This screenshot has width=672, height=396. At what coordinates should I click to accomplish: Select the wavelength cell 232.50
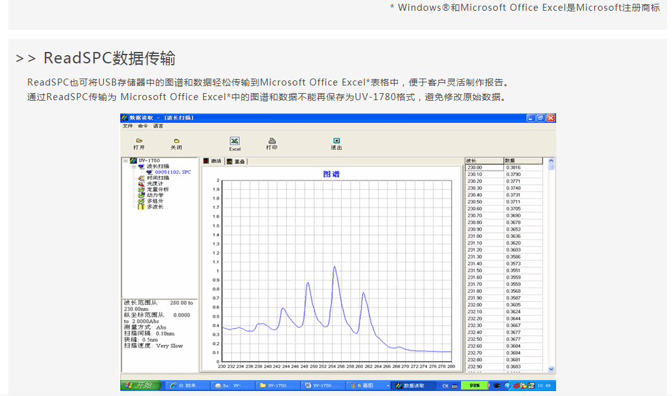tap(485, 339)
